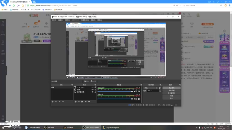The height and width of the screenshot is (130, 232).
Task: Open WeGame from the Windows taskbar
Action: point(49,128)
